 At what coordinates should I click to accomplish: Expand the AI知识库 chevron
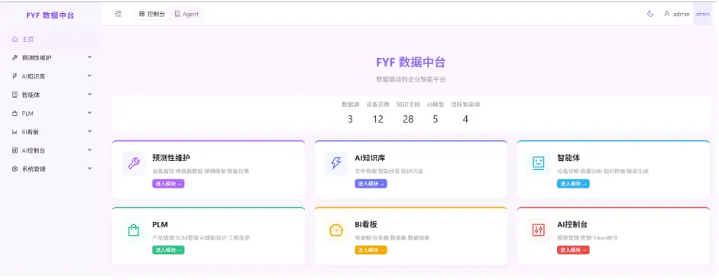pyautogui.click(x=89, y=76)
